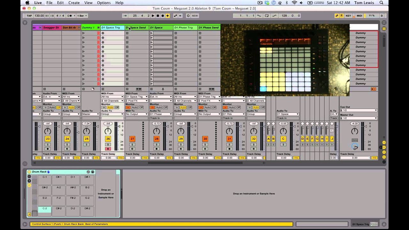Click the Wi-Fi status icon
The image size is (409, 230).
[294, 3]
